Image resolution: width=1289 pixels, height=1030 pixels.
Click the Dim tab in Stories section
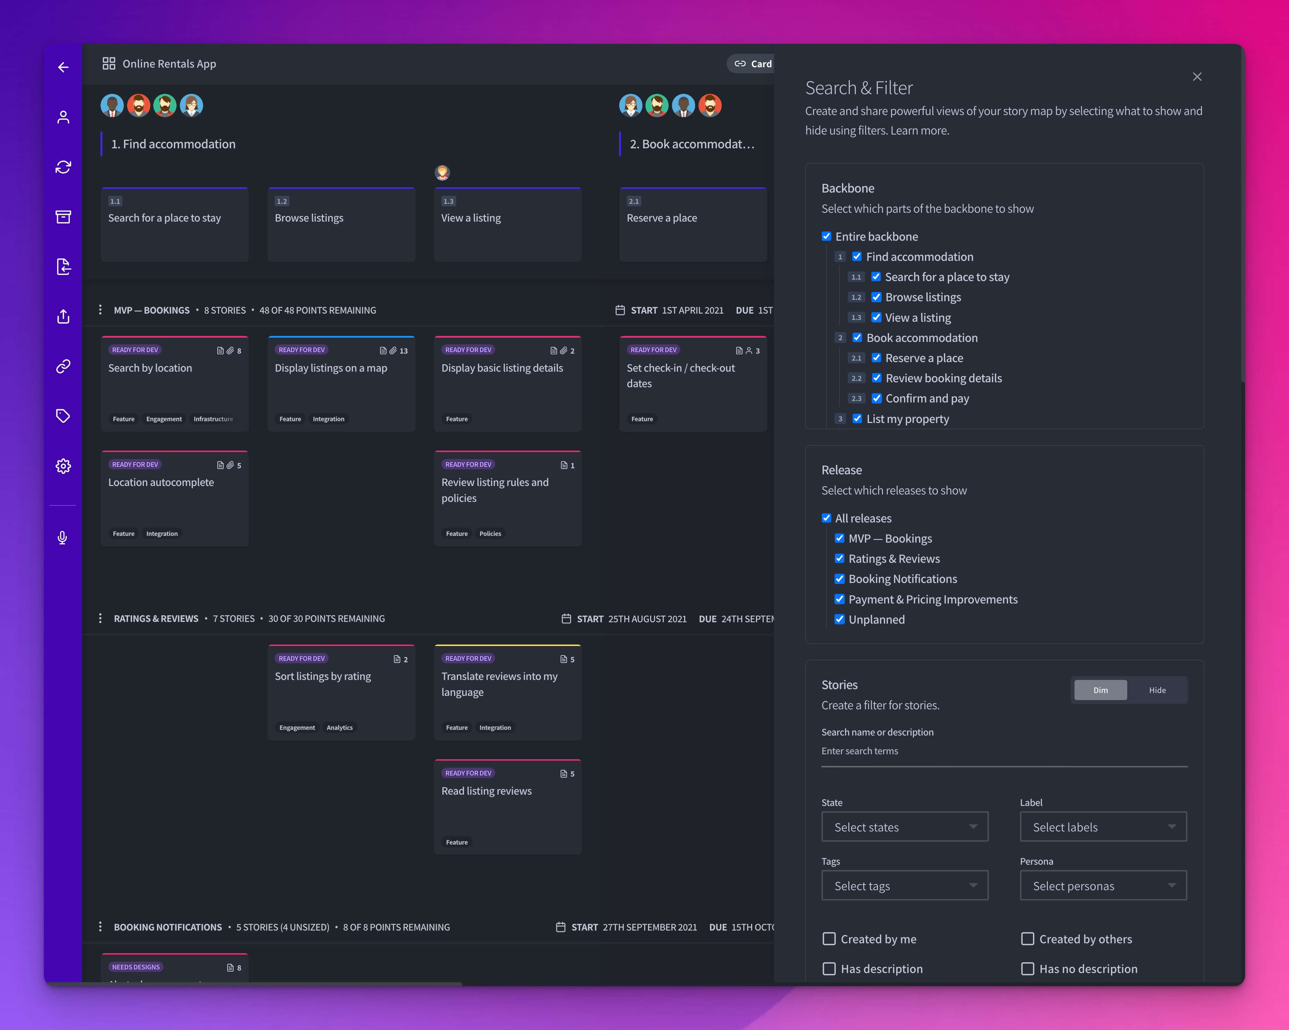click(1100, 690)
